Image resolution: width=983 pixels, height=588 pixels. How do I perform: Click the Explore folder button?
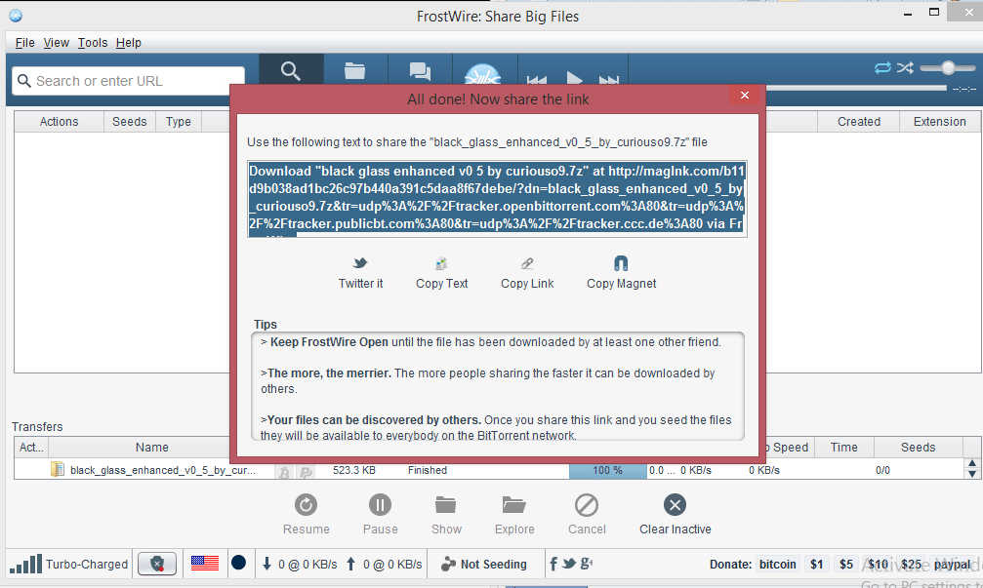tap(514, 515)
